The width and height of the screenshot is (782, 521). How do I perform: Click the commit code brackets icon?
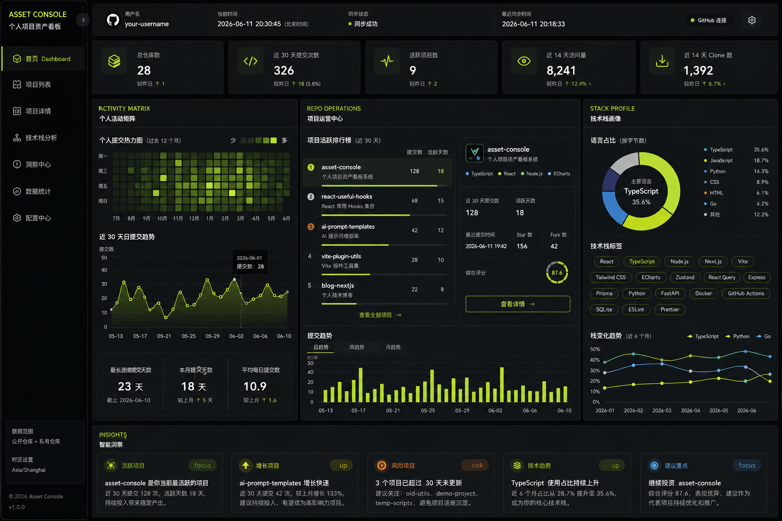250,61
